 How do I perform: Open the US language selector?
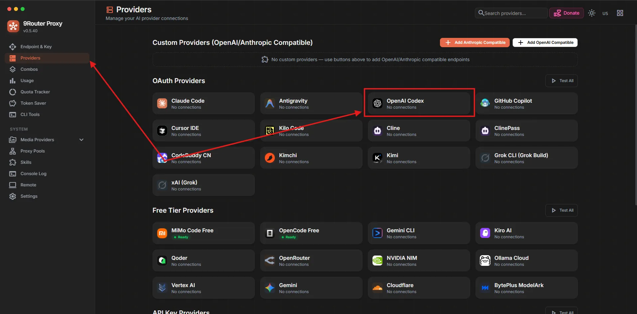click(x=605, y=13)
